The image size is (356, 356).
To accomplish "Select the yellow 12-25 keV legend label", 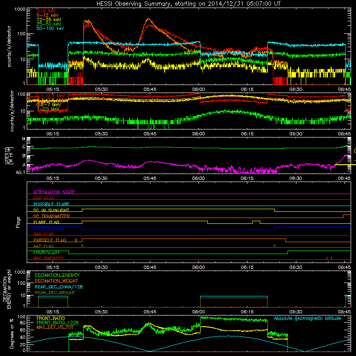I will (x=49, y=20).
